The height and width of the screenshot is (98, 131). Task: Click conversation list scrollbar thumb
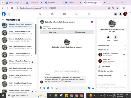tap(36, 39)
